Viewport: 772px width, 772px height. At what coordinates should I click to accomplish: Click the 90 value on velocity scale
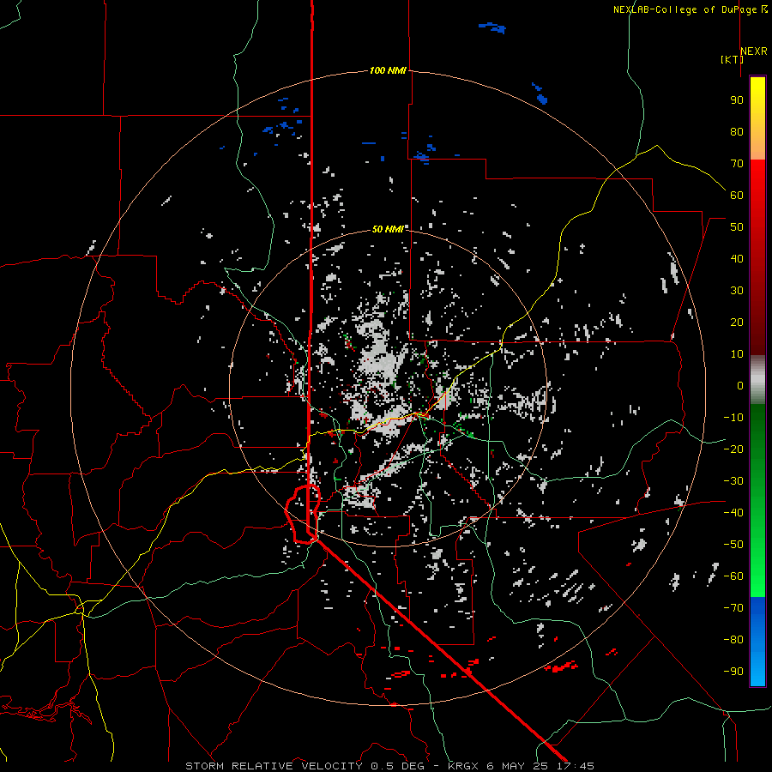(x=737, y=100)
